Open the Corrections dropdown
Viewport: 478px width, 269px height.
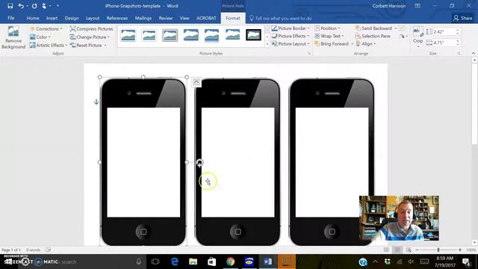click(46, 28)
